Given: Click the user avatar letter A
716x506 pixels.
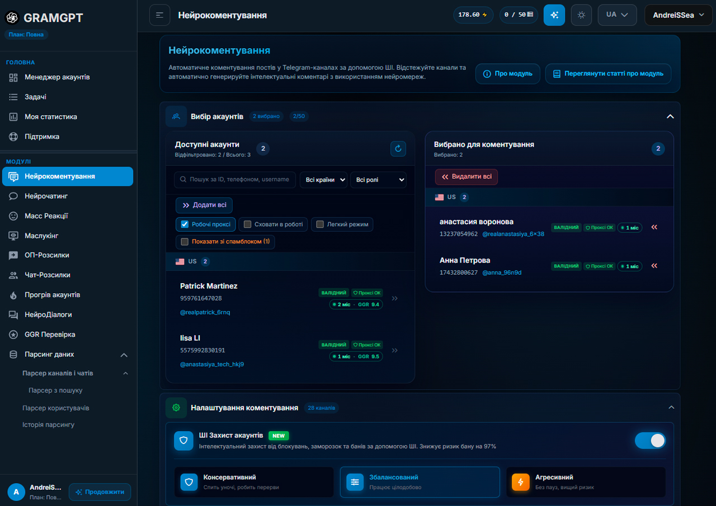Looking at the screenshot, I should [x=16, y=492].
